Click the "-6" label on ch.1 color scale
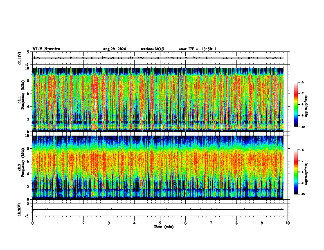Screen dimensions: 324x250 point(302,82)
